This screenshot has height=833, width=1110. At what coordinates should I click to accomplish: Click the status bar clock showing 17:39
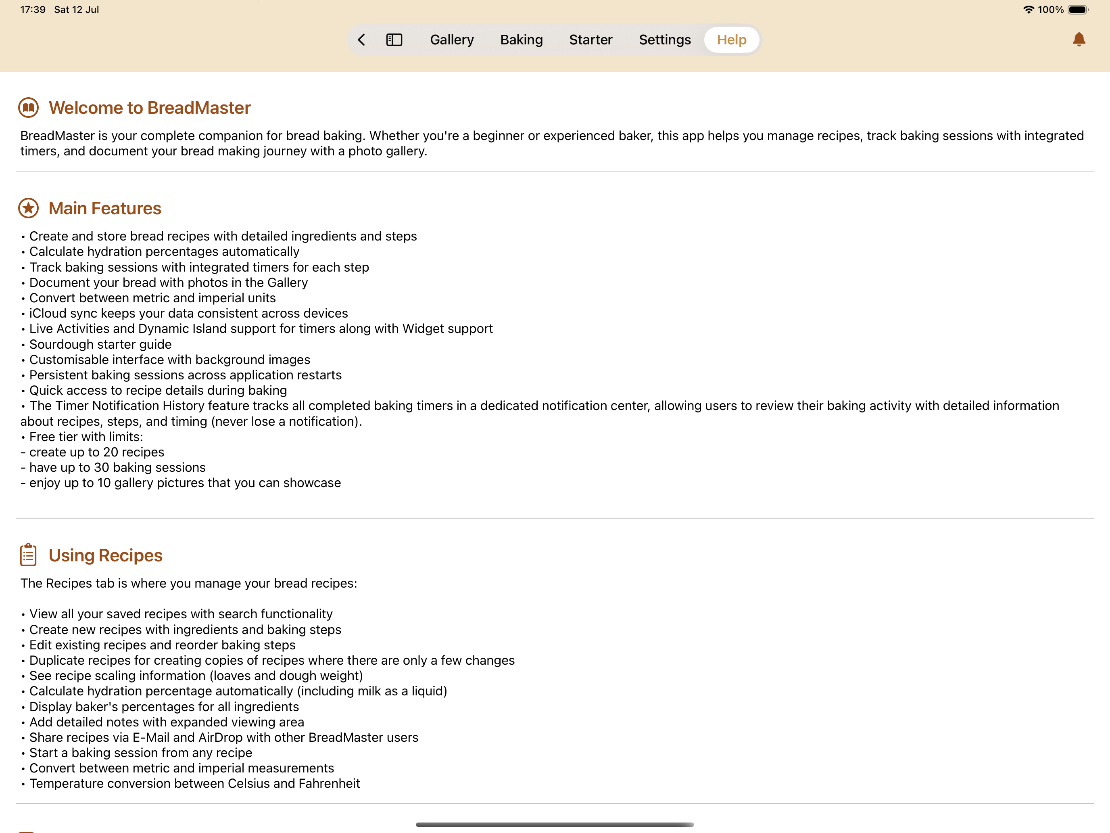click(x=33, y=10)
